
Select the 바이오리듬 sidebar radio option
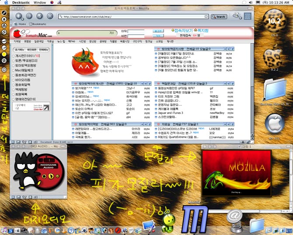click(13, 80)
